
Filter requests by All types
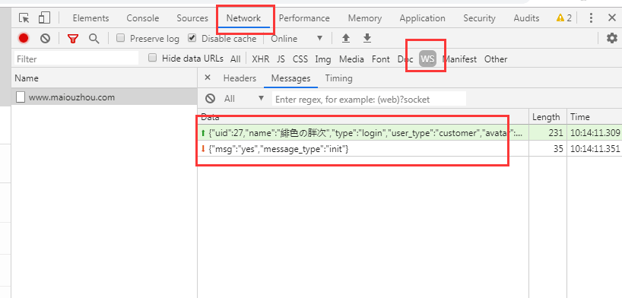click(235, 59)
